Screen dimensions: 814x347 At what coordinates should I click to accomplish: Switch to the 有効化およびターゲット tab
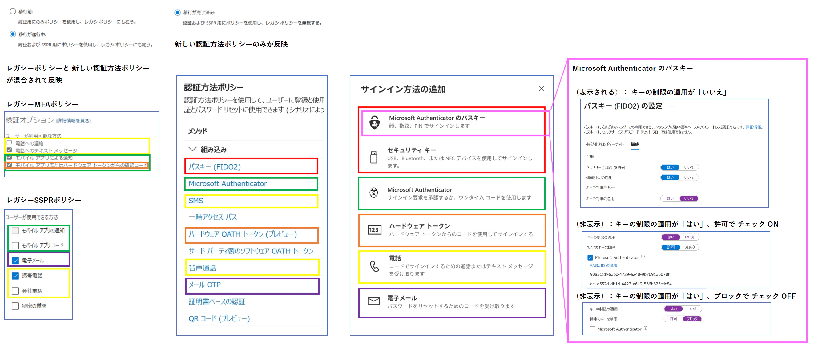pos(604,144)
